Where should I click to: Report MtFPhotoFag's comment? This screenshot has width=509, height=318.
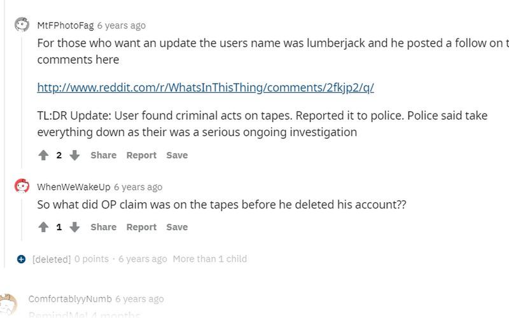(x=141, y=155)
